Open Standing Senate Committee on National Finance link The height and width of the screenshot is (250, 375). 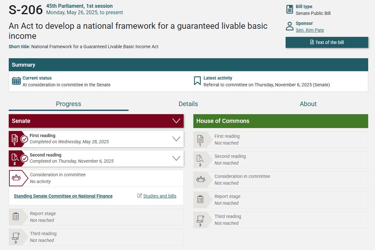click(63, 196)
